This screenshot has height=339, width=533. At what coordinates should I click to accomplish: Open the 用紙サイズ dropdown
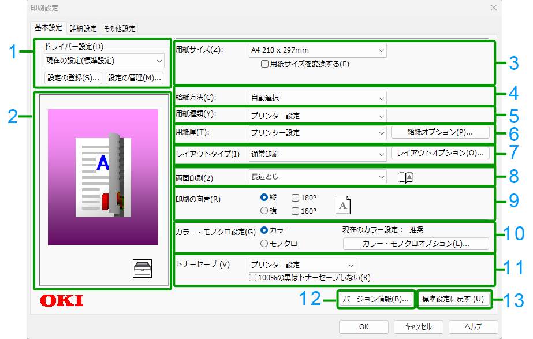pyautogui.click(x=318, y=50)
